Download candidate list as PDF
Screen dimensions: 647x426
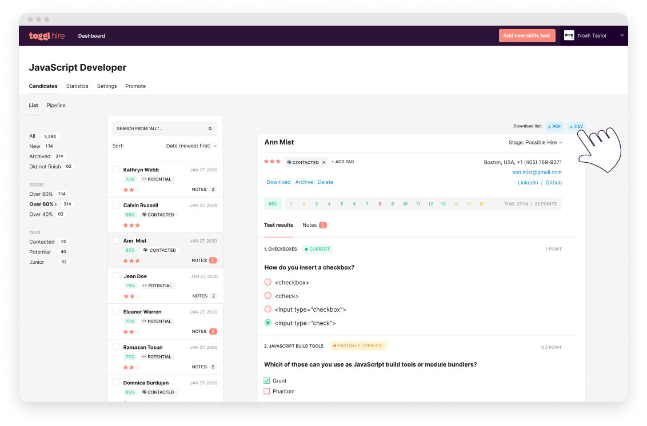pos(554,126)
